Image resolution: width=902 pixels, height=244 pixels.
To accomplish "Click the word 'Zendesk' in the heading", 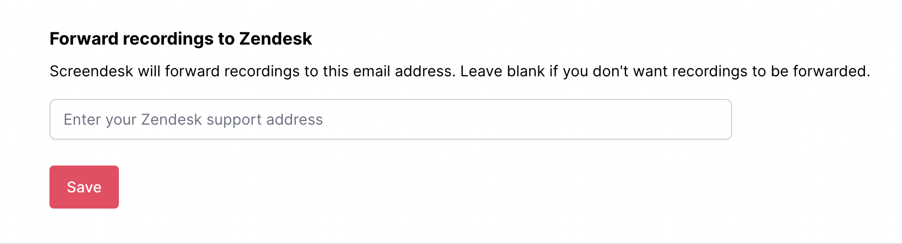I will tap(275, 39).
